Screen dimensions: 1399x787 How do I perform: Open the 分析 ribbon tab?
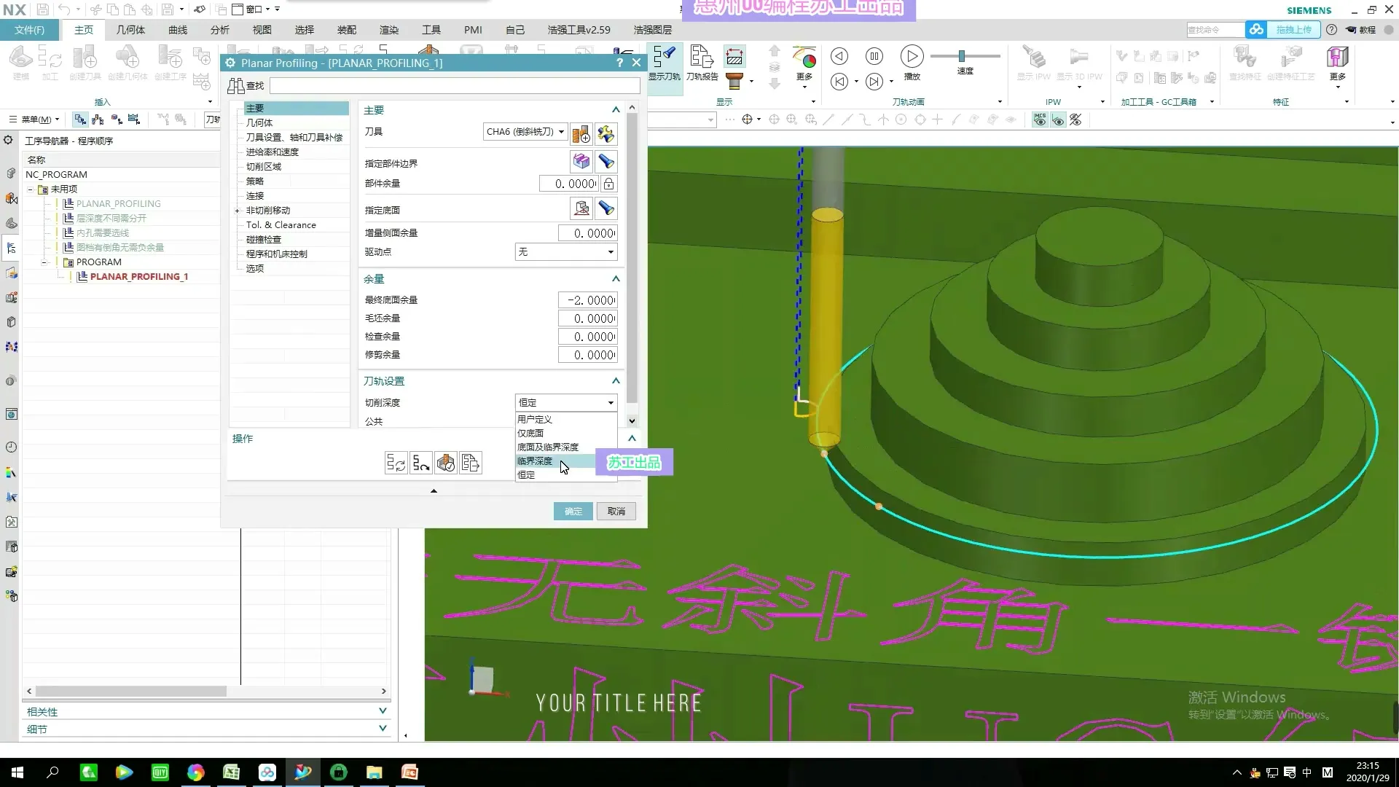click(x=219, y=30)
